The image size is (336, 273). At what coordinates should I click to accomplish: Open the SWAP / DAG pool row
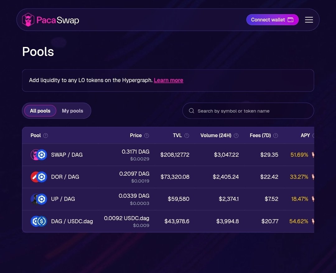168,155
